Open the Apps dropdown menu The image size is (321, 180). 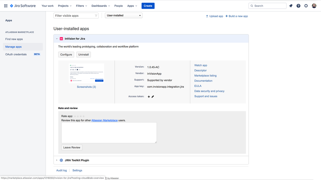pos(132,6)
